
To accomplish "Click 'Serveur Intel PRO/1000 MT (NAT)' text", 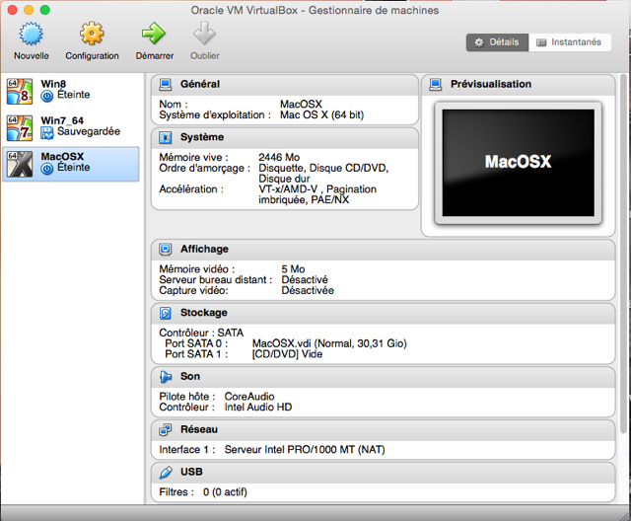I will click(x=305, y=450).
